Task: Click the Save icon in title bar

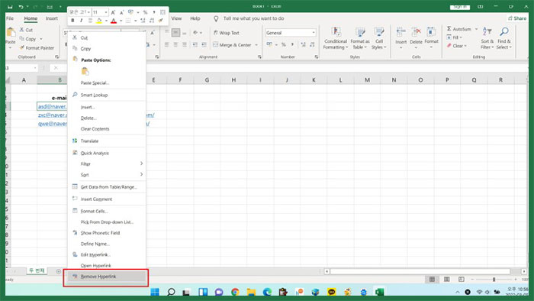Action: (10, 7)
